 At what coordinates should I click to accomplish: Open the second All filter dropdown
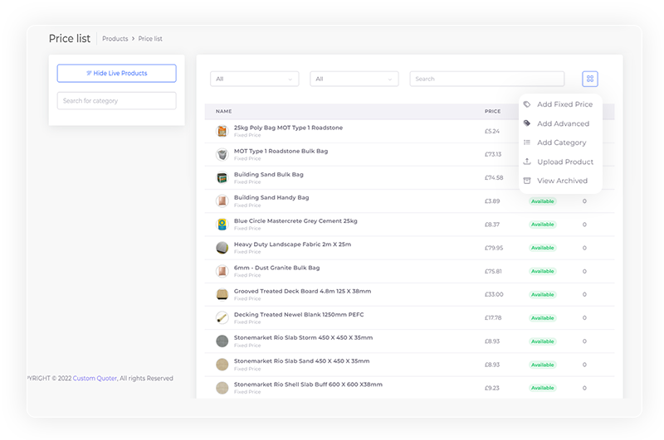[354, 79]
